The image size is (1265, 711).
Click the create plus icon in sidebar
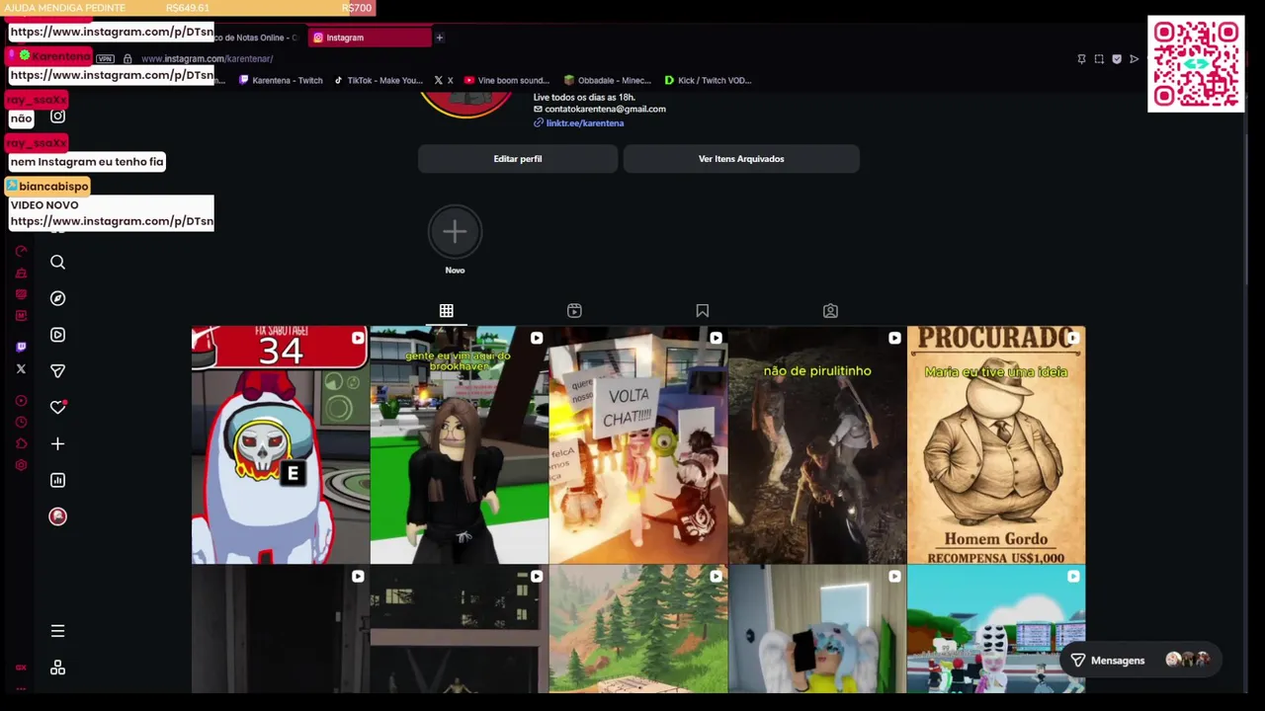pos(57,443)
